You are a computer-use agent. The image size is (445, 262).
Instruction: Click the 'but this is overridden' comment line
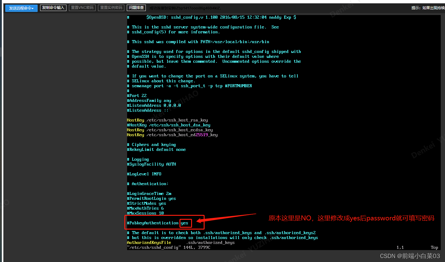click(223, 238)
